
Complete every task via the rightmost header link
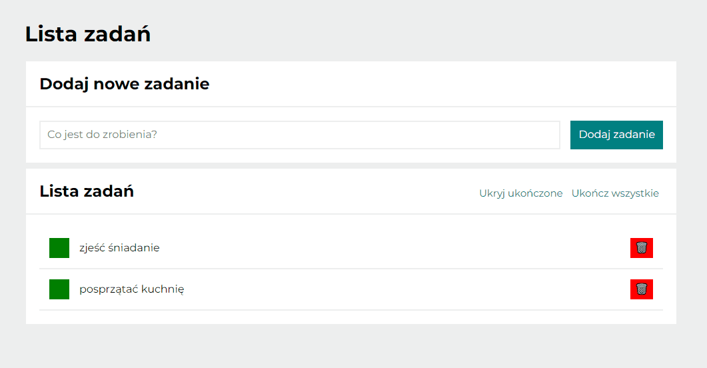615,193
